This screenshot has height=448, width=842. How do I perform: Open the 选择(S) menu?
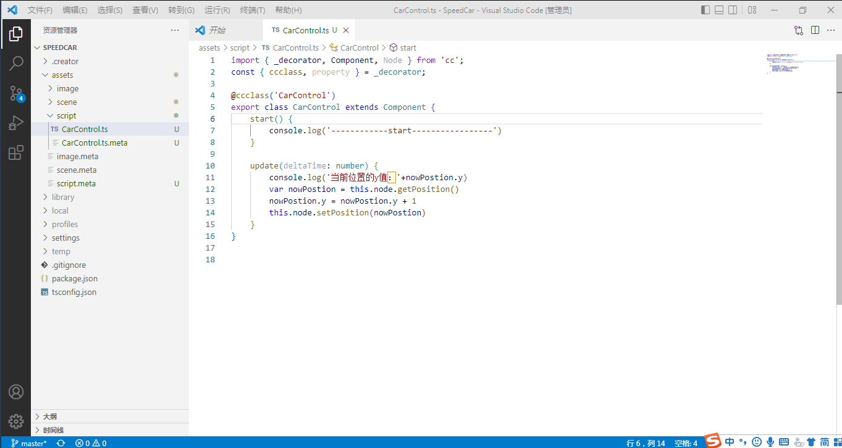pos(110,10)
